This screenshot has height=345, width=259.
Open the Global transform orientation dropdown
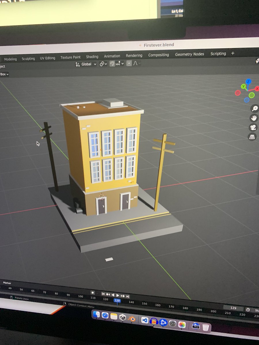coord(86,64)
